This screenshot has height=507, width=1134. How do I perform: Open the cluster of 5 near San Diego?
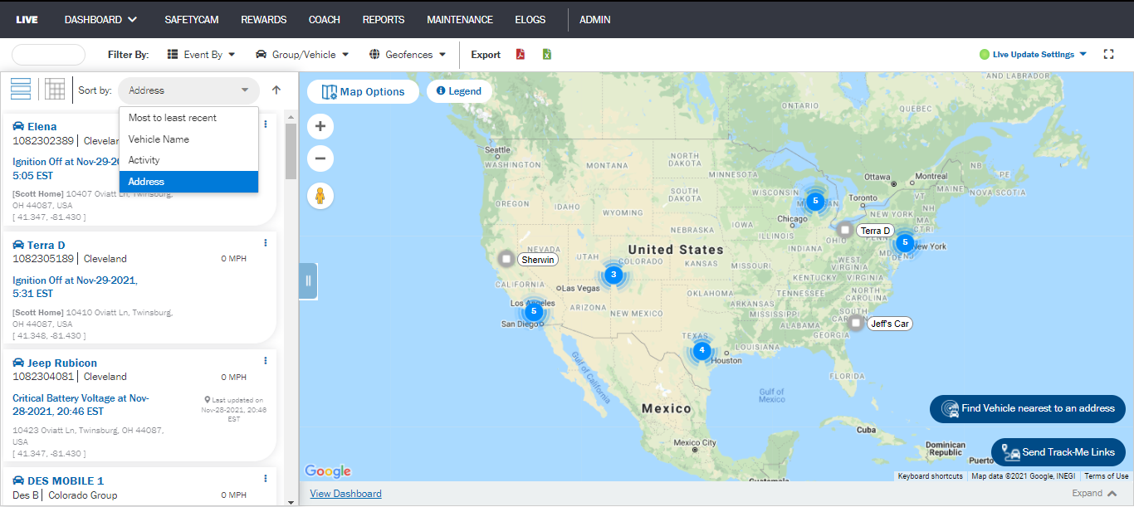pyautogui.click(x=534, y=312)
